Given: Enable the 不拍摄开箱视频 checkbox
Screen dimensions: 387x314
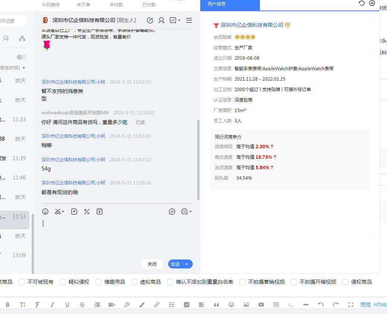Looking at the screenshot, I should point(294,282).
